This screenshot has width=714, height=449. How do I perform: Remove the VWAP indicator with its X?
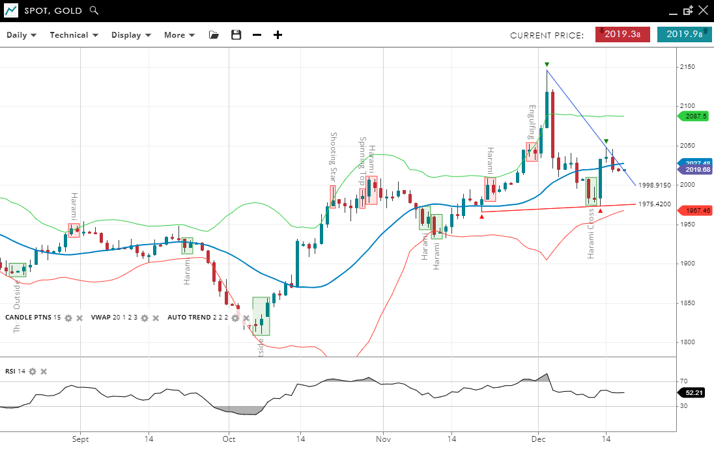point(156,318)
